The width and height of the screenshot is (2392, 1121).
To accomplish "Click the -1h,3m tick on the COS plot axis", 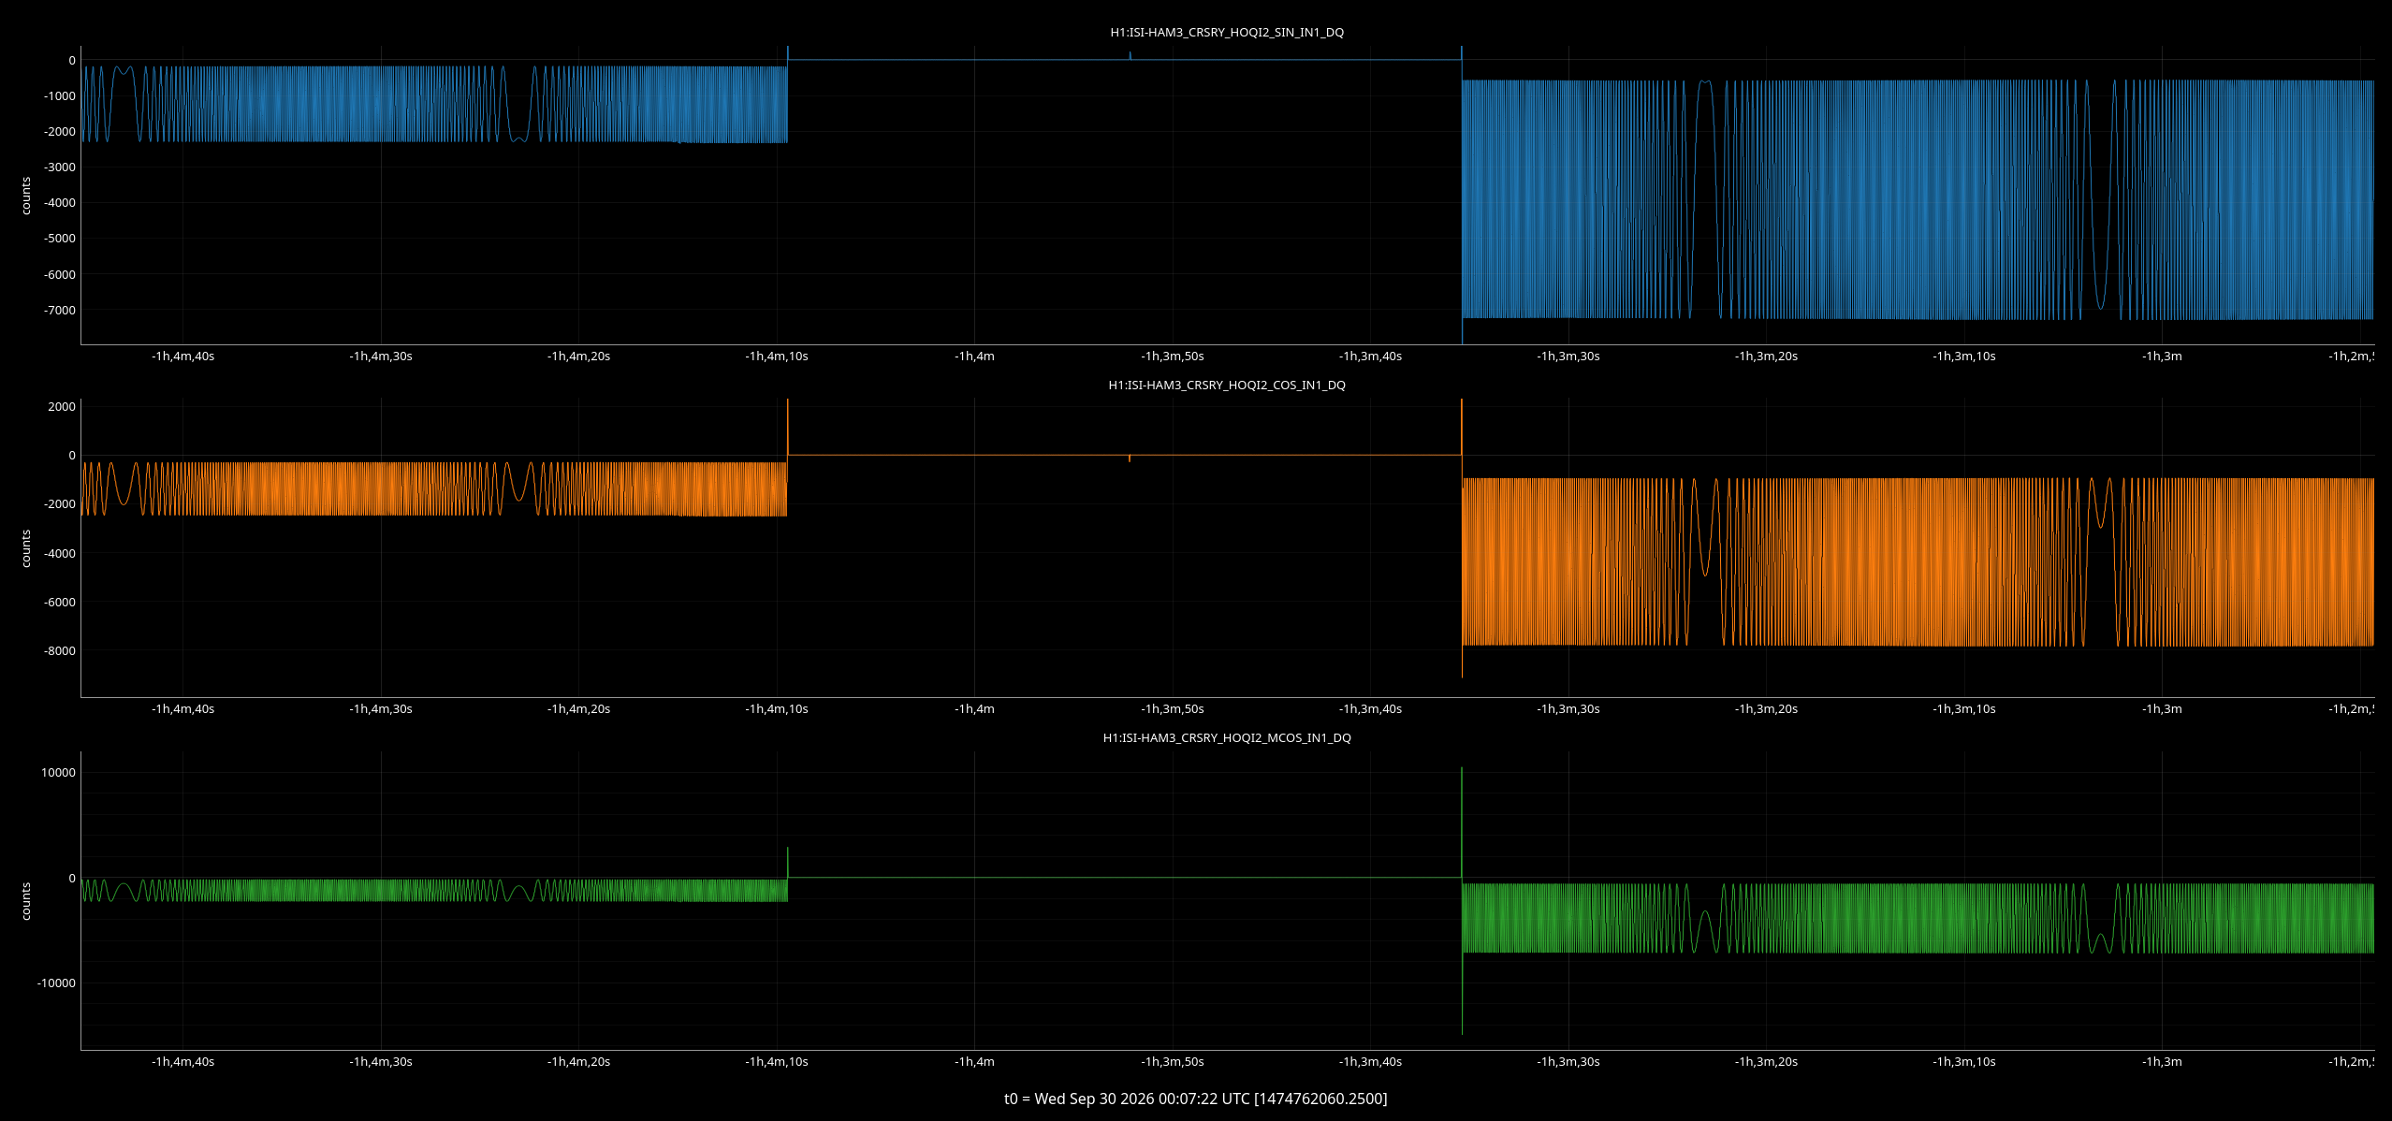I will pos(2162,709).
